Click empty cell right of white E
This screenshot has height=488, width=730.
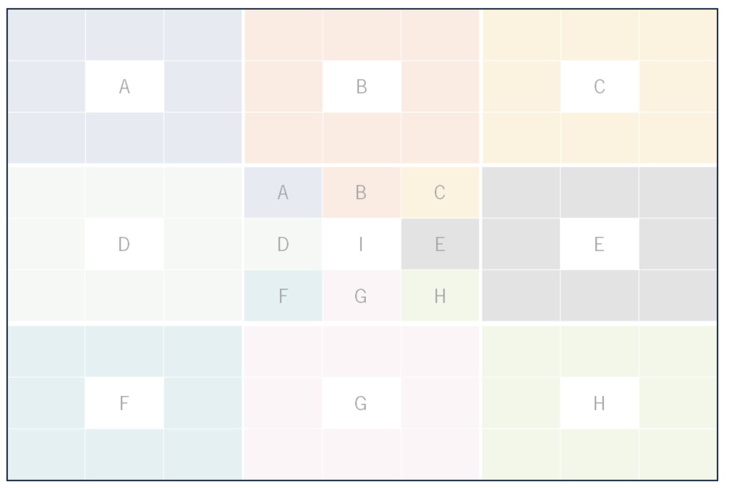click(678, 244)
